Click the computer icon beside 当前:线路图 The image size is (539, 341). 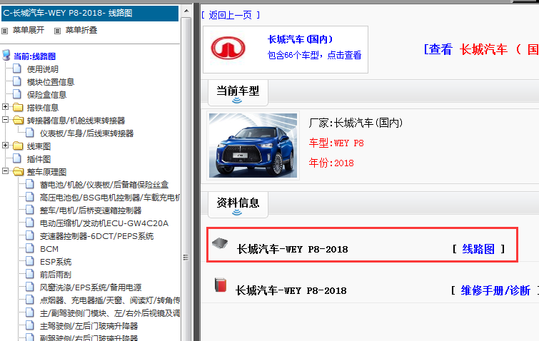(x=6, y=55)
